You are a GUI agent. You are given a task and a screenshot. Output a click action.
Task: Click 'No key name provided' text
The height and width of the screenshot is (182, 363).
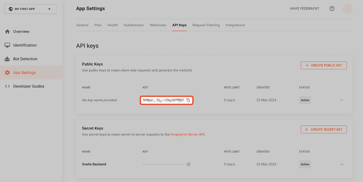click(x=100, y=100)
